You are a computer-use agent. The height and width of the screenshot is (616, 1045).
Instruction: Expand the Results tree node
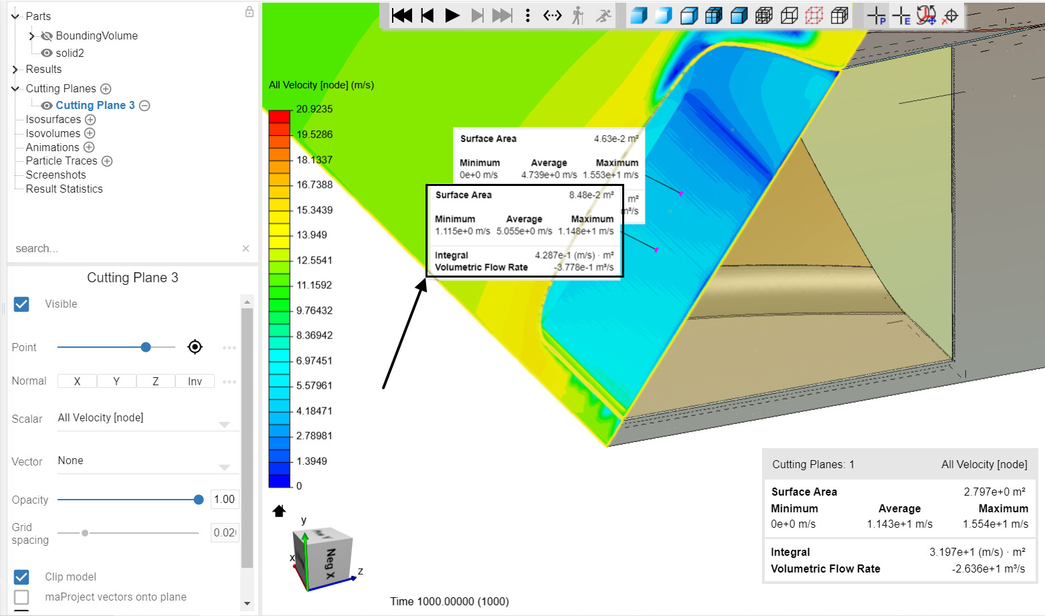[x=15, y=70]
